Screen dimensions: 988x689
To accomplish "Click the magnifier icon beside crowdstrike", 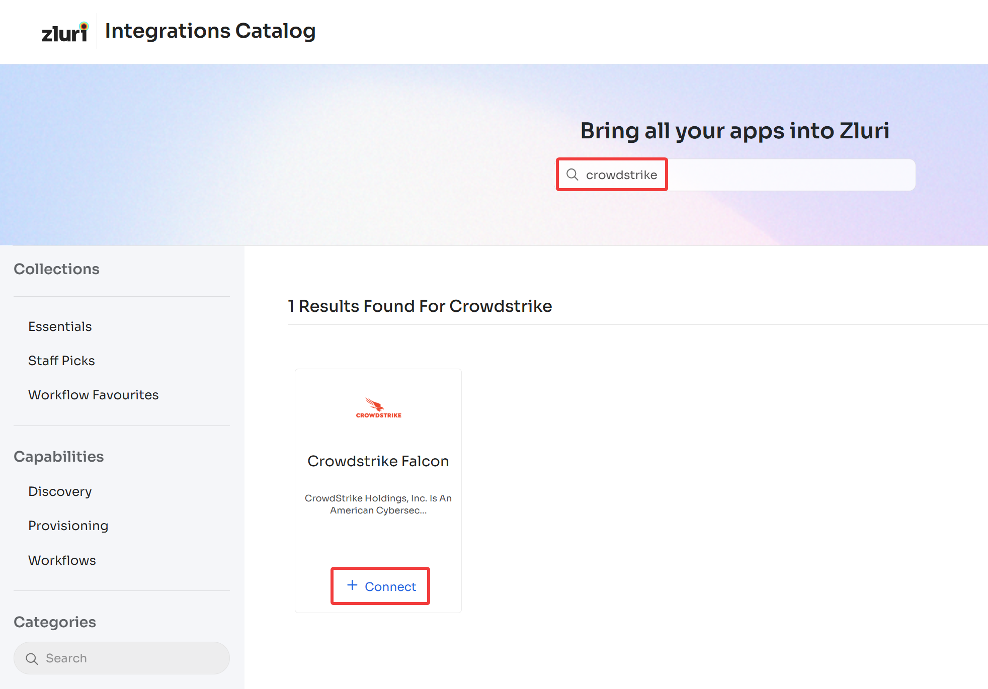I will pos(572,175).
